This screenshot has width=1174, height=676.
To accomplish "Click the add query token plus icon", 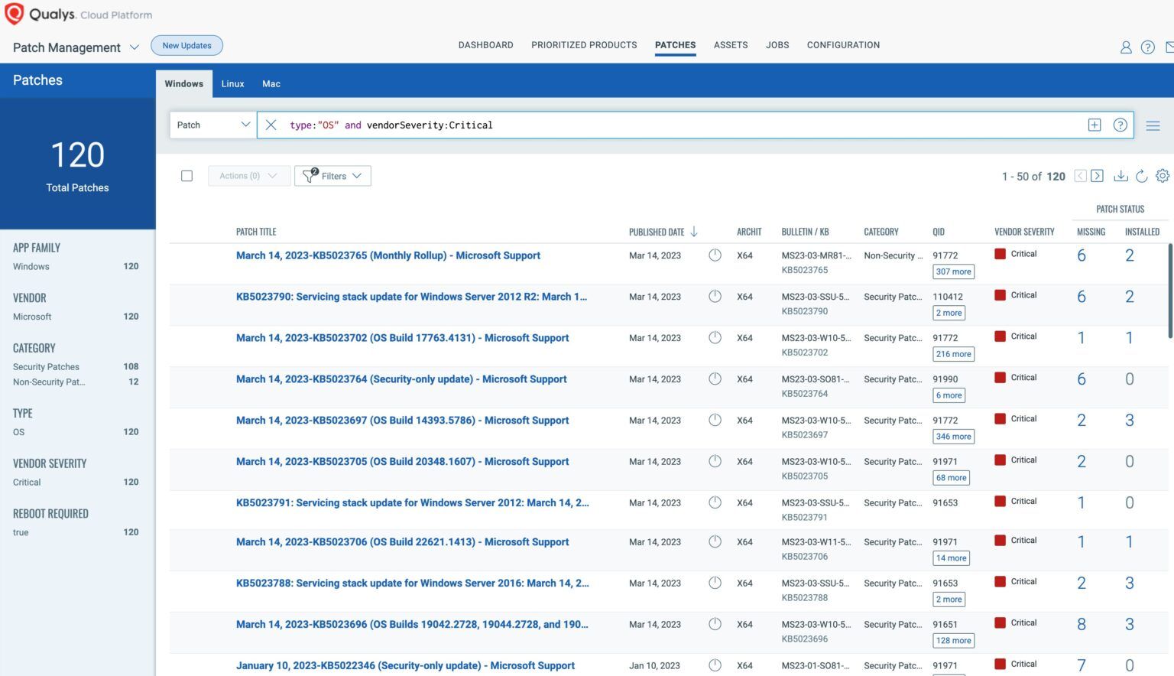I will click(x=1095, y=124).
